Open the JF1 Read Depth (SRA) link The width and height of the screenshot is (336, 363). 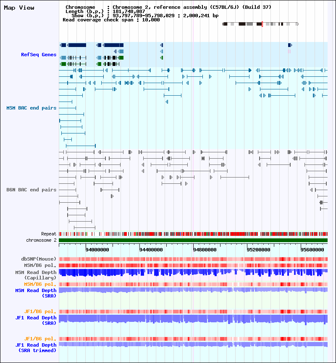coord(36,320)
